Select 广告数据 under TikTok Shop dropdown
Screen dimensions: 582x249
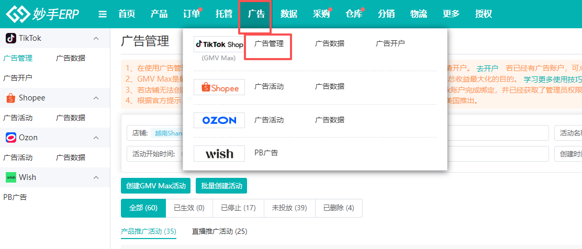tap(330, 44)
